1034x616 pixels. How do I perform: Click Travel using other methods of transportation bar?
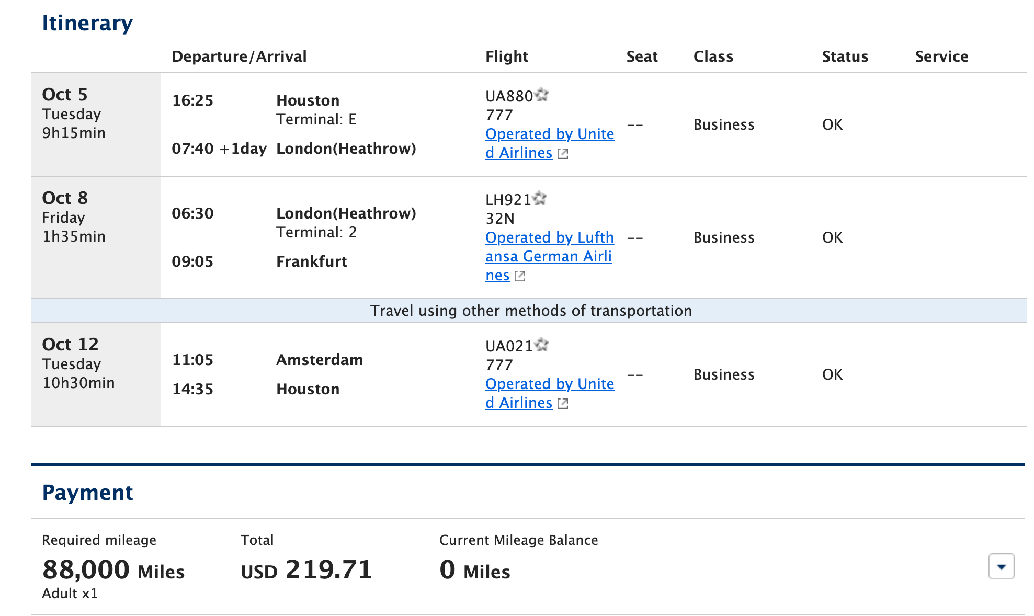[x=529, y=311]
